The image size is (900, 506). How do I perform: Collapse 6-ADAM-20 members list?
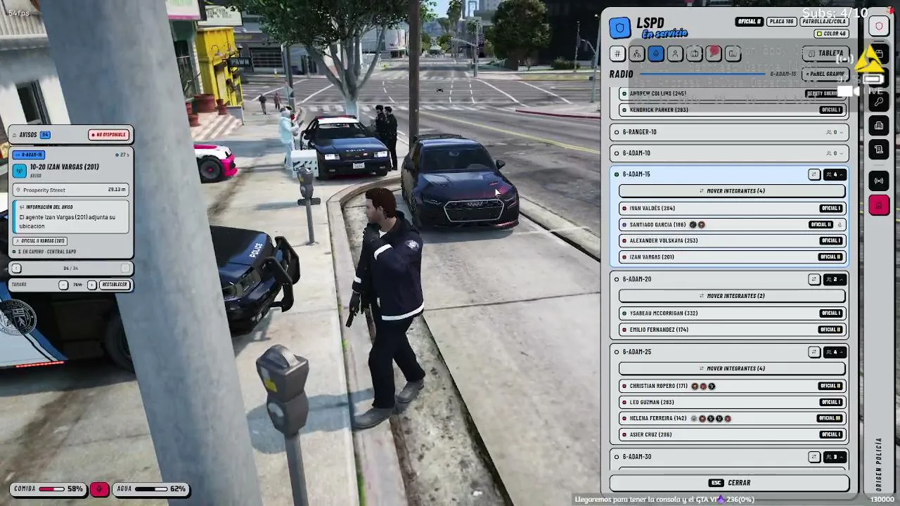click(834, 279)
